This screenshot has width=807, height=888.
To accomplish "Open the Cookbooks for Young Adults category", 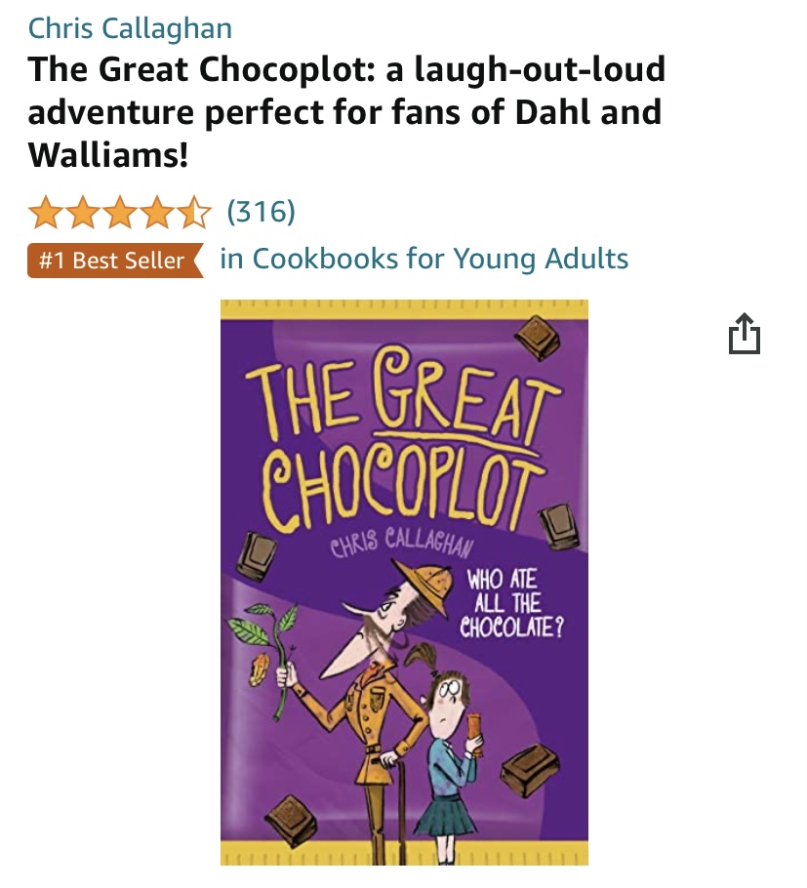I will [424, 259].
